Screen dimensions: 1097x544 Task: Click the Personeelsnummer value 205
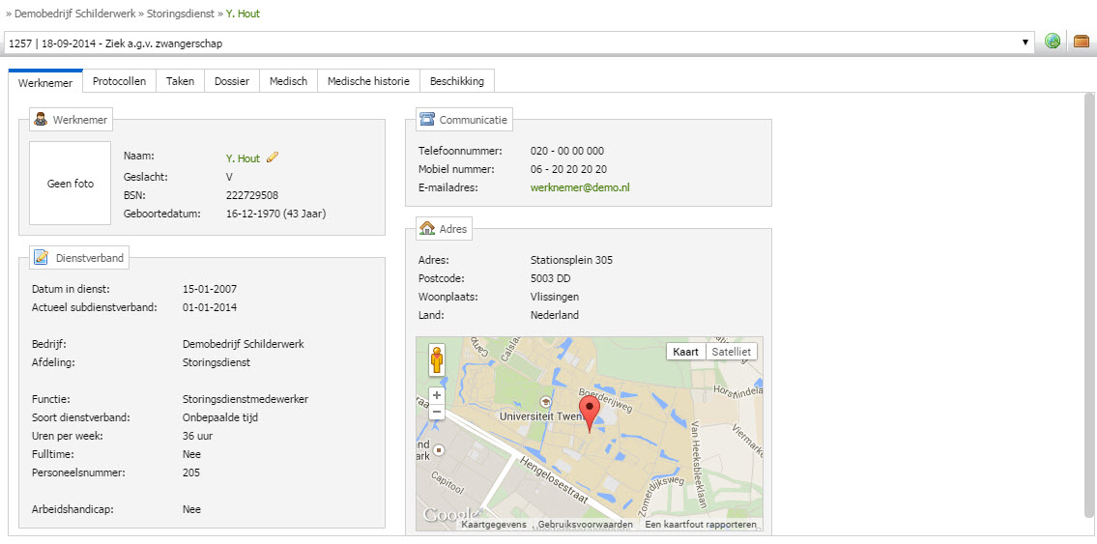tap(191, 472)
